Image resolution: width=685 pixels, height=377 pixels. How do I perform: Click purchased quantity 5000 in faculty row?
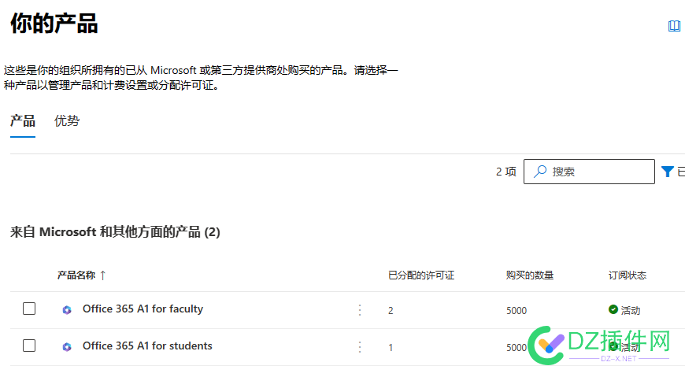517,311
